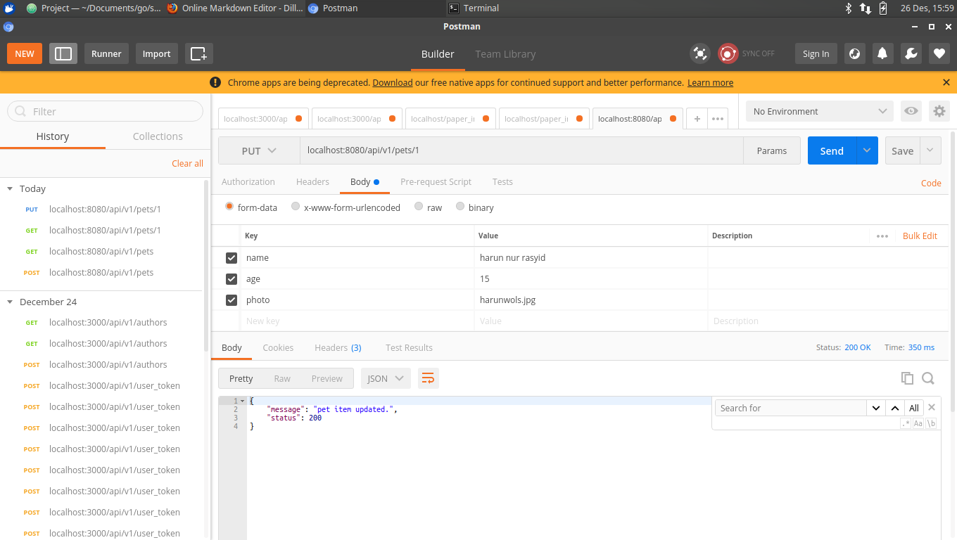Copy response body to clipboard icon
Image resolution: width=957 pixels, height=540 pixels.
point(907,378)
